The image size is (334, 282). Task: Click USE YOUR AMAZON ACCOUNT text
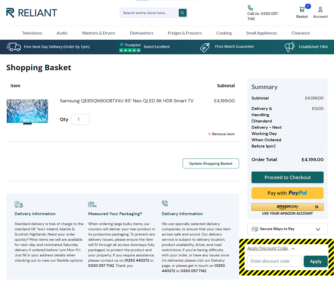[288, 213]
